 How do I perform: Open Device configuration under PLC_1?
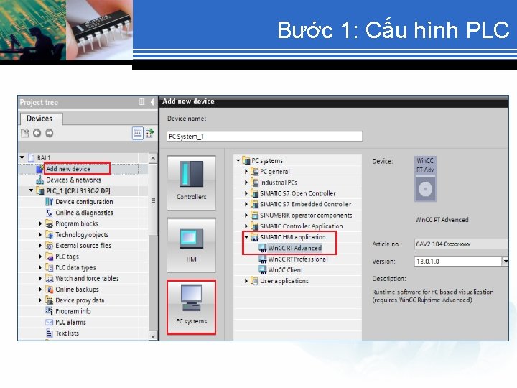coord(84,202)
